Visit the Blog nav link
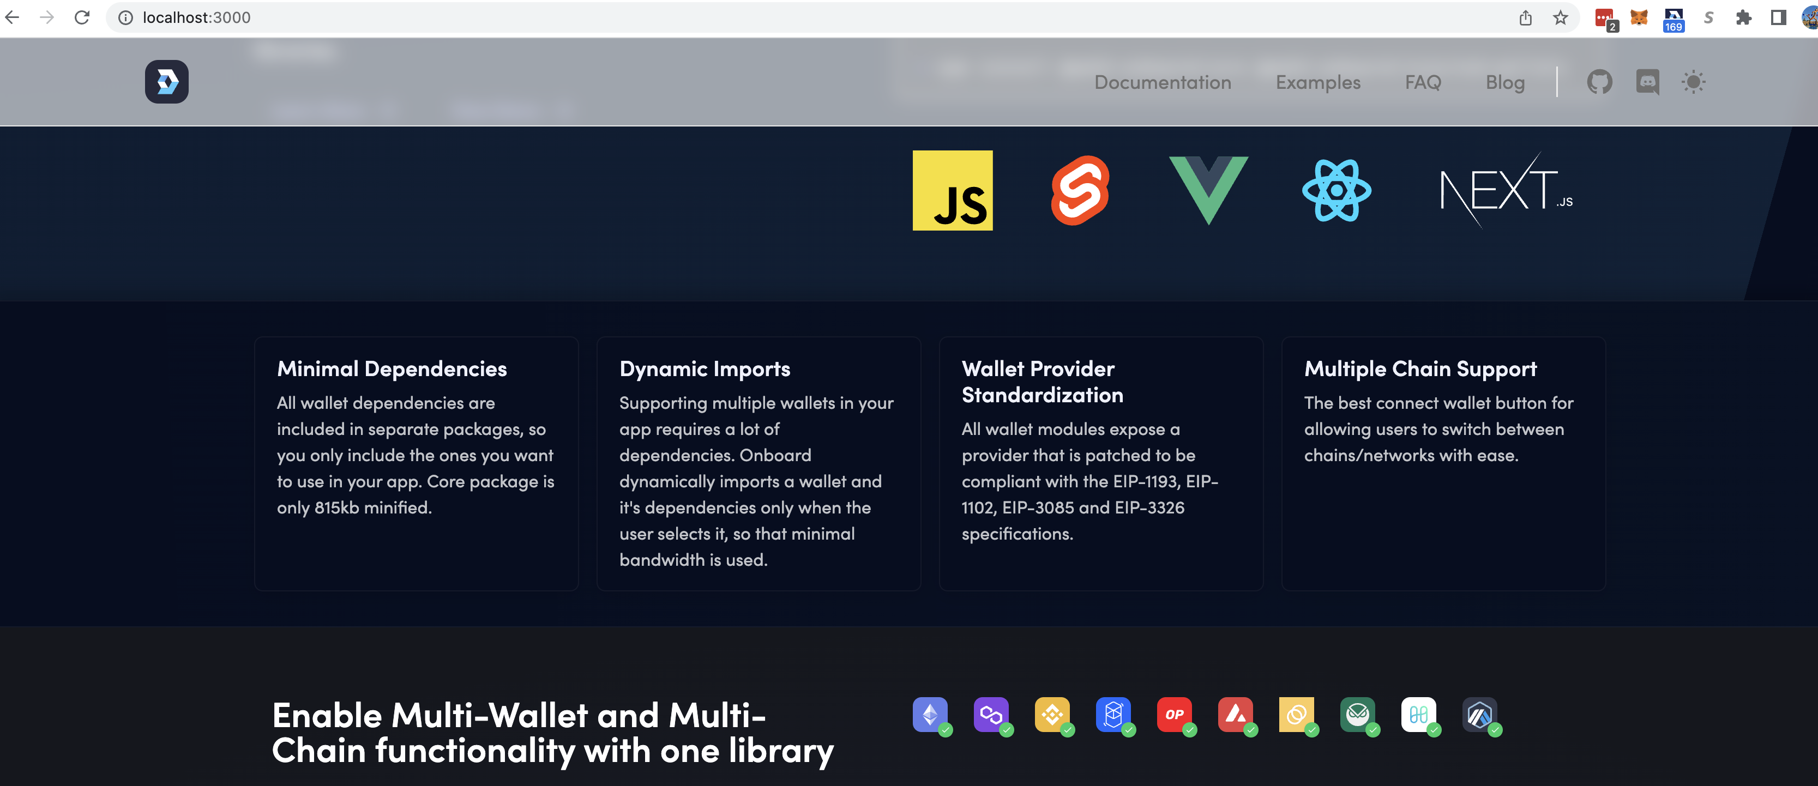1818x786 pixels. [1504, 82]
